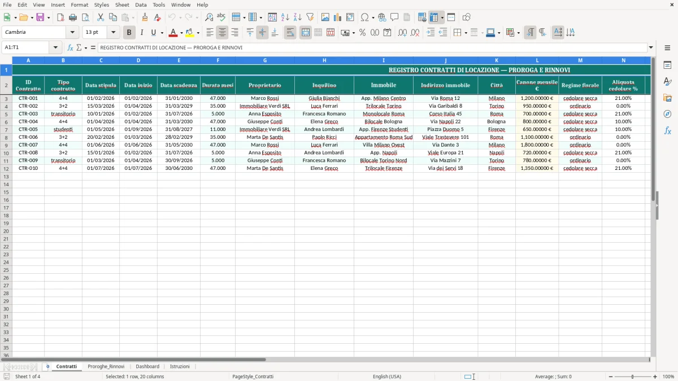Toggle Center Horizontally alignment
The height and width of the screenshot is (381, 678).
click(x=222, y=33)
